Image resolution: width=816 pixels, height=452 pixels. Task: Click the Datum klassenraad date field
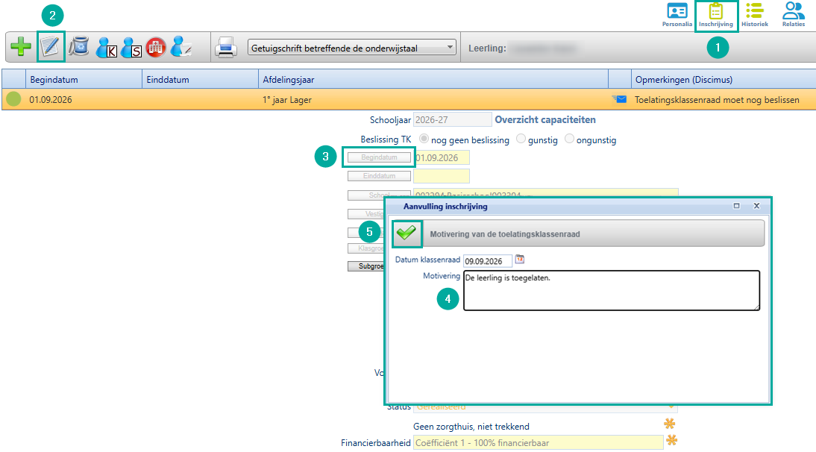tap(488, 261)
